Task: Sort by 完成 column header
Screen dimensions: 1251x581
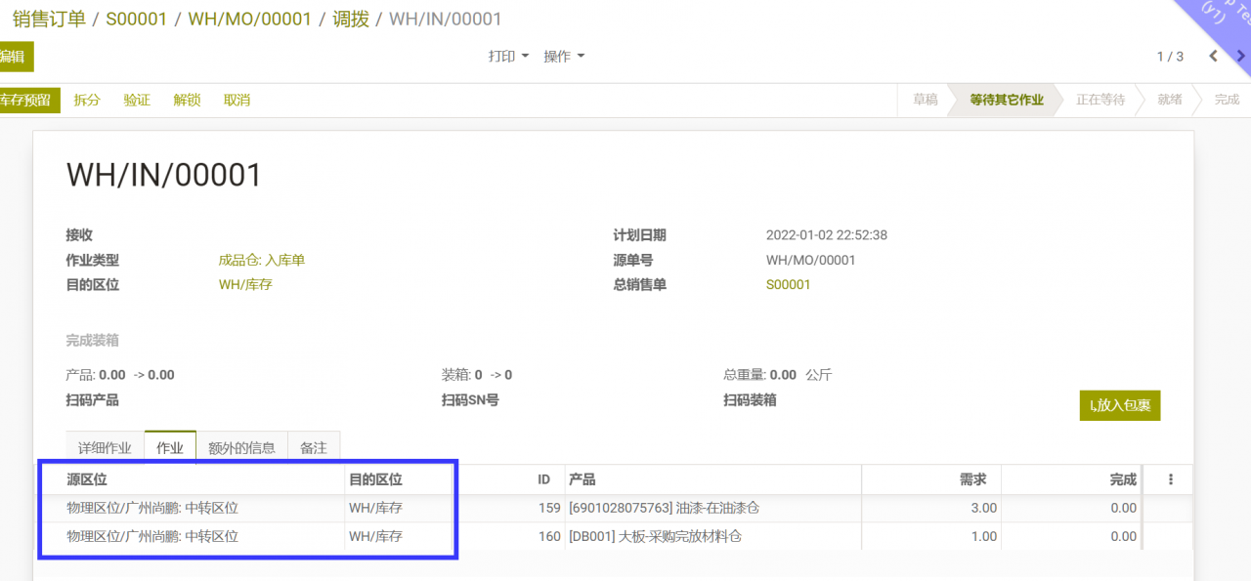Action: pos(1071,479)
